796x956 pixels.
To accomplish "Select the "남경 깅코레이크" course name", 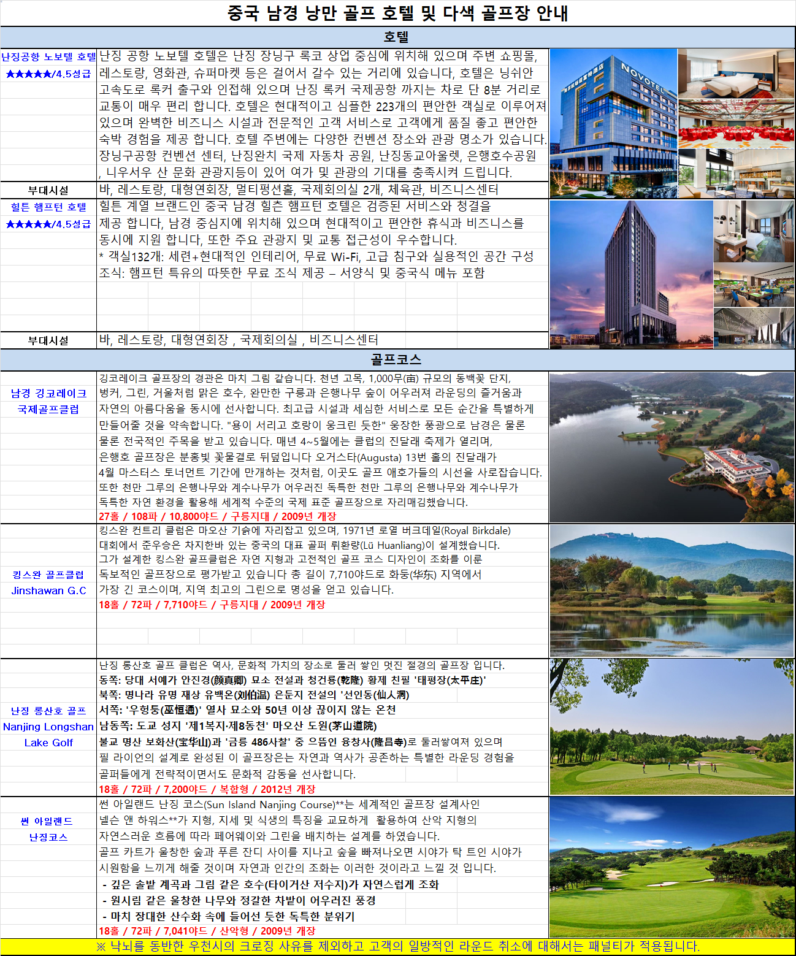I will pos(48,393).
